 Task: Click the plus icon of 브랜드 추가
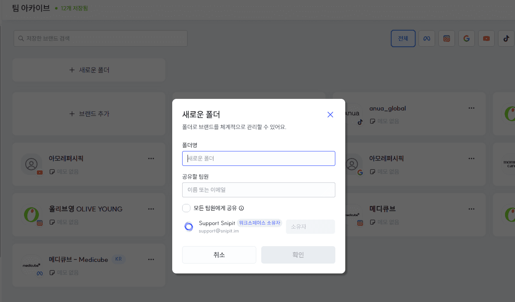(x=72, y=114)
